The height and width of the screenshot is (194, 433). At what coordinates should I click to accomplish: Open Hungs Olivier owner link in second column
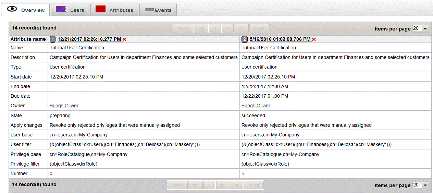[256, 106]
